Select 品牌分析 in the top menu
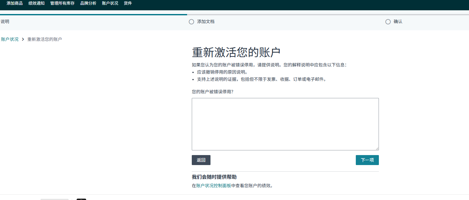Viewport: 469px width, 200px height. (88, 3)
